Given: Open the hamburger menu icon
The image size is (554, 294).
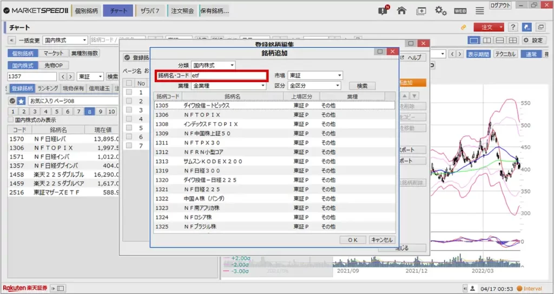Looking at the screenshot, I should tap(479, 11).
